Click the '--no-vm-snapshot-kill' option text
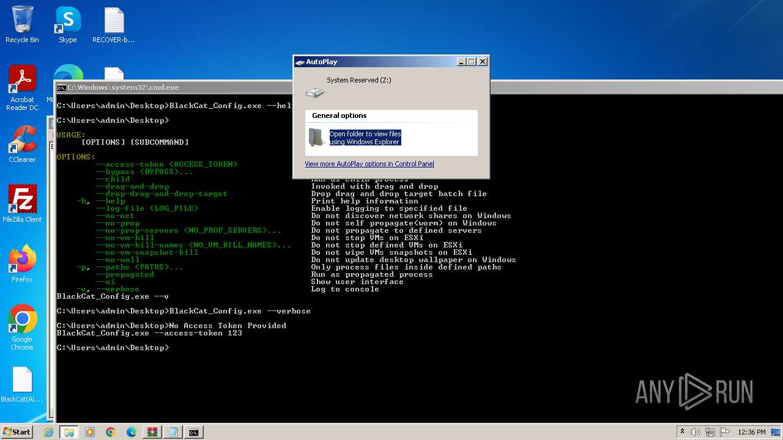The image size is (783, 440). pos(147,252)
